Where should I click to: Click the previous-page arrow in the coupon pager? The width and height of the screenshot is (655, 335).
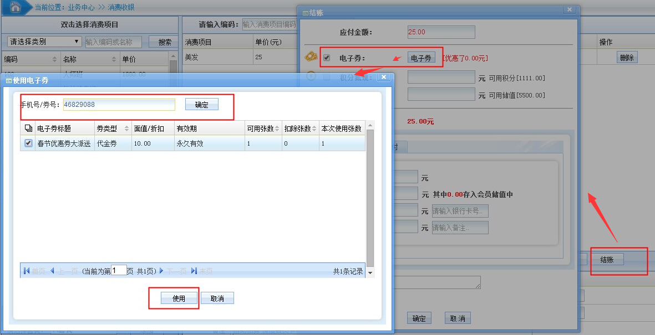(52, 271)
